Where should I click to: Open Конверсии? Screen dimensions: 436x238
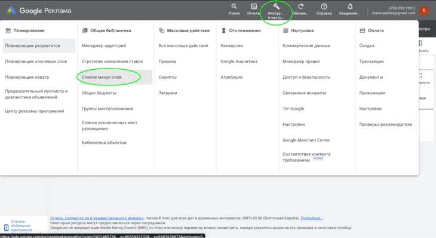coord(232,46)
